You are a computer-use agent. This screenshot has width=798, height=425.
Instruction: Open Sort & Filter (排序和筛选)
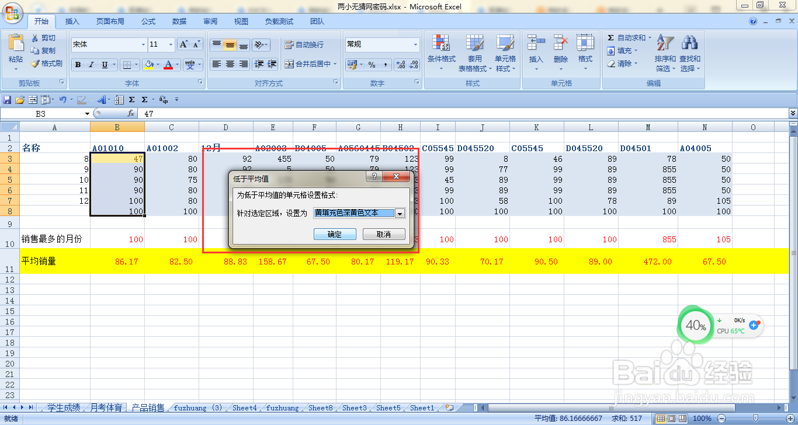665,53
